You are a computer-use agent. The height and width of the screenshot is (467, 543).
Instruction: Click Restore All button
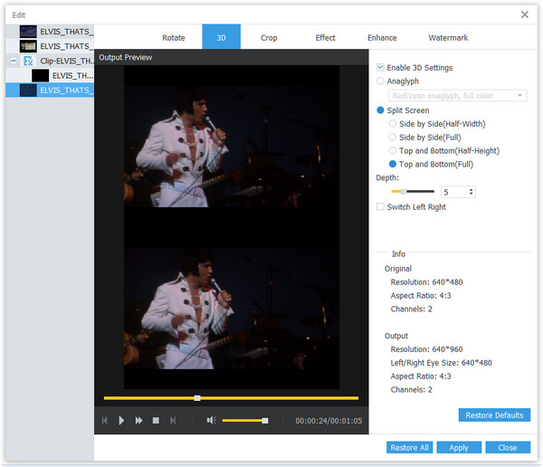tap(410, 448)
